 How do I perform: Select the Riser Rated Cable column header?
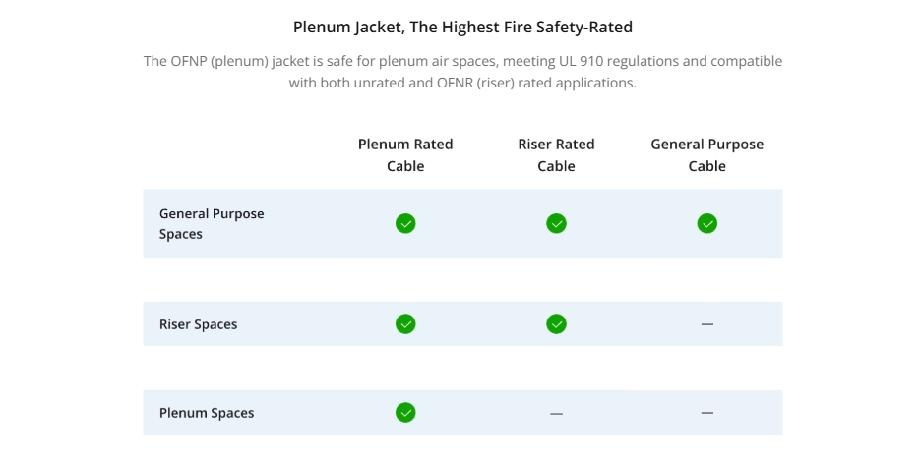coord(556,155)
